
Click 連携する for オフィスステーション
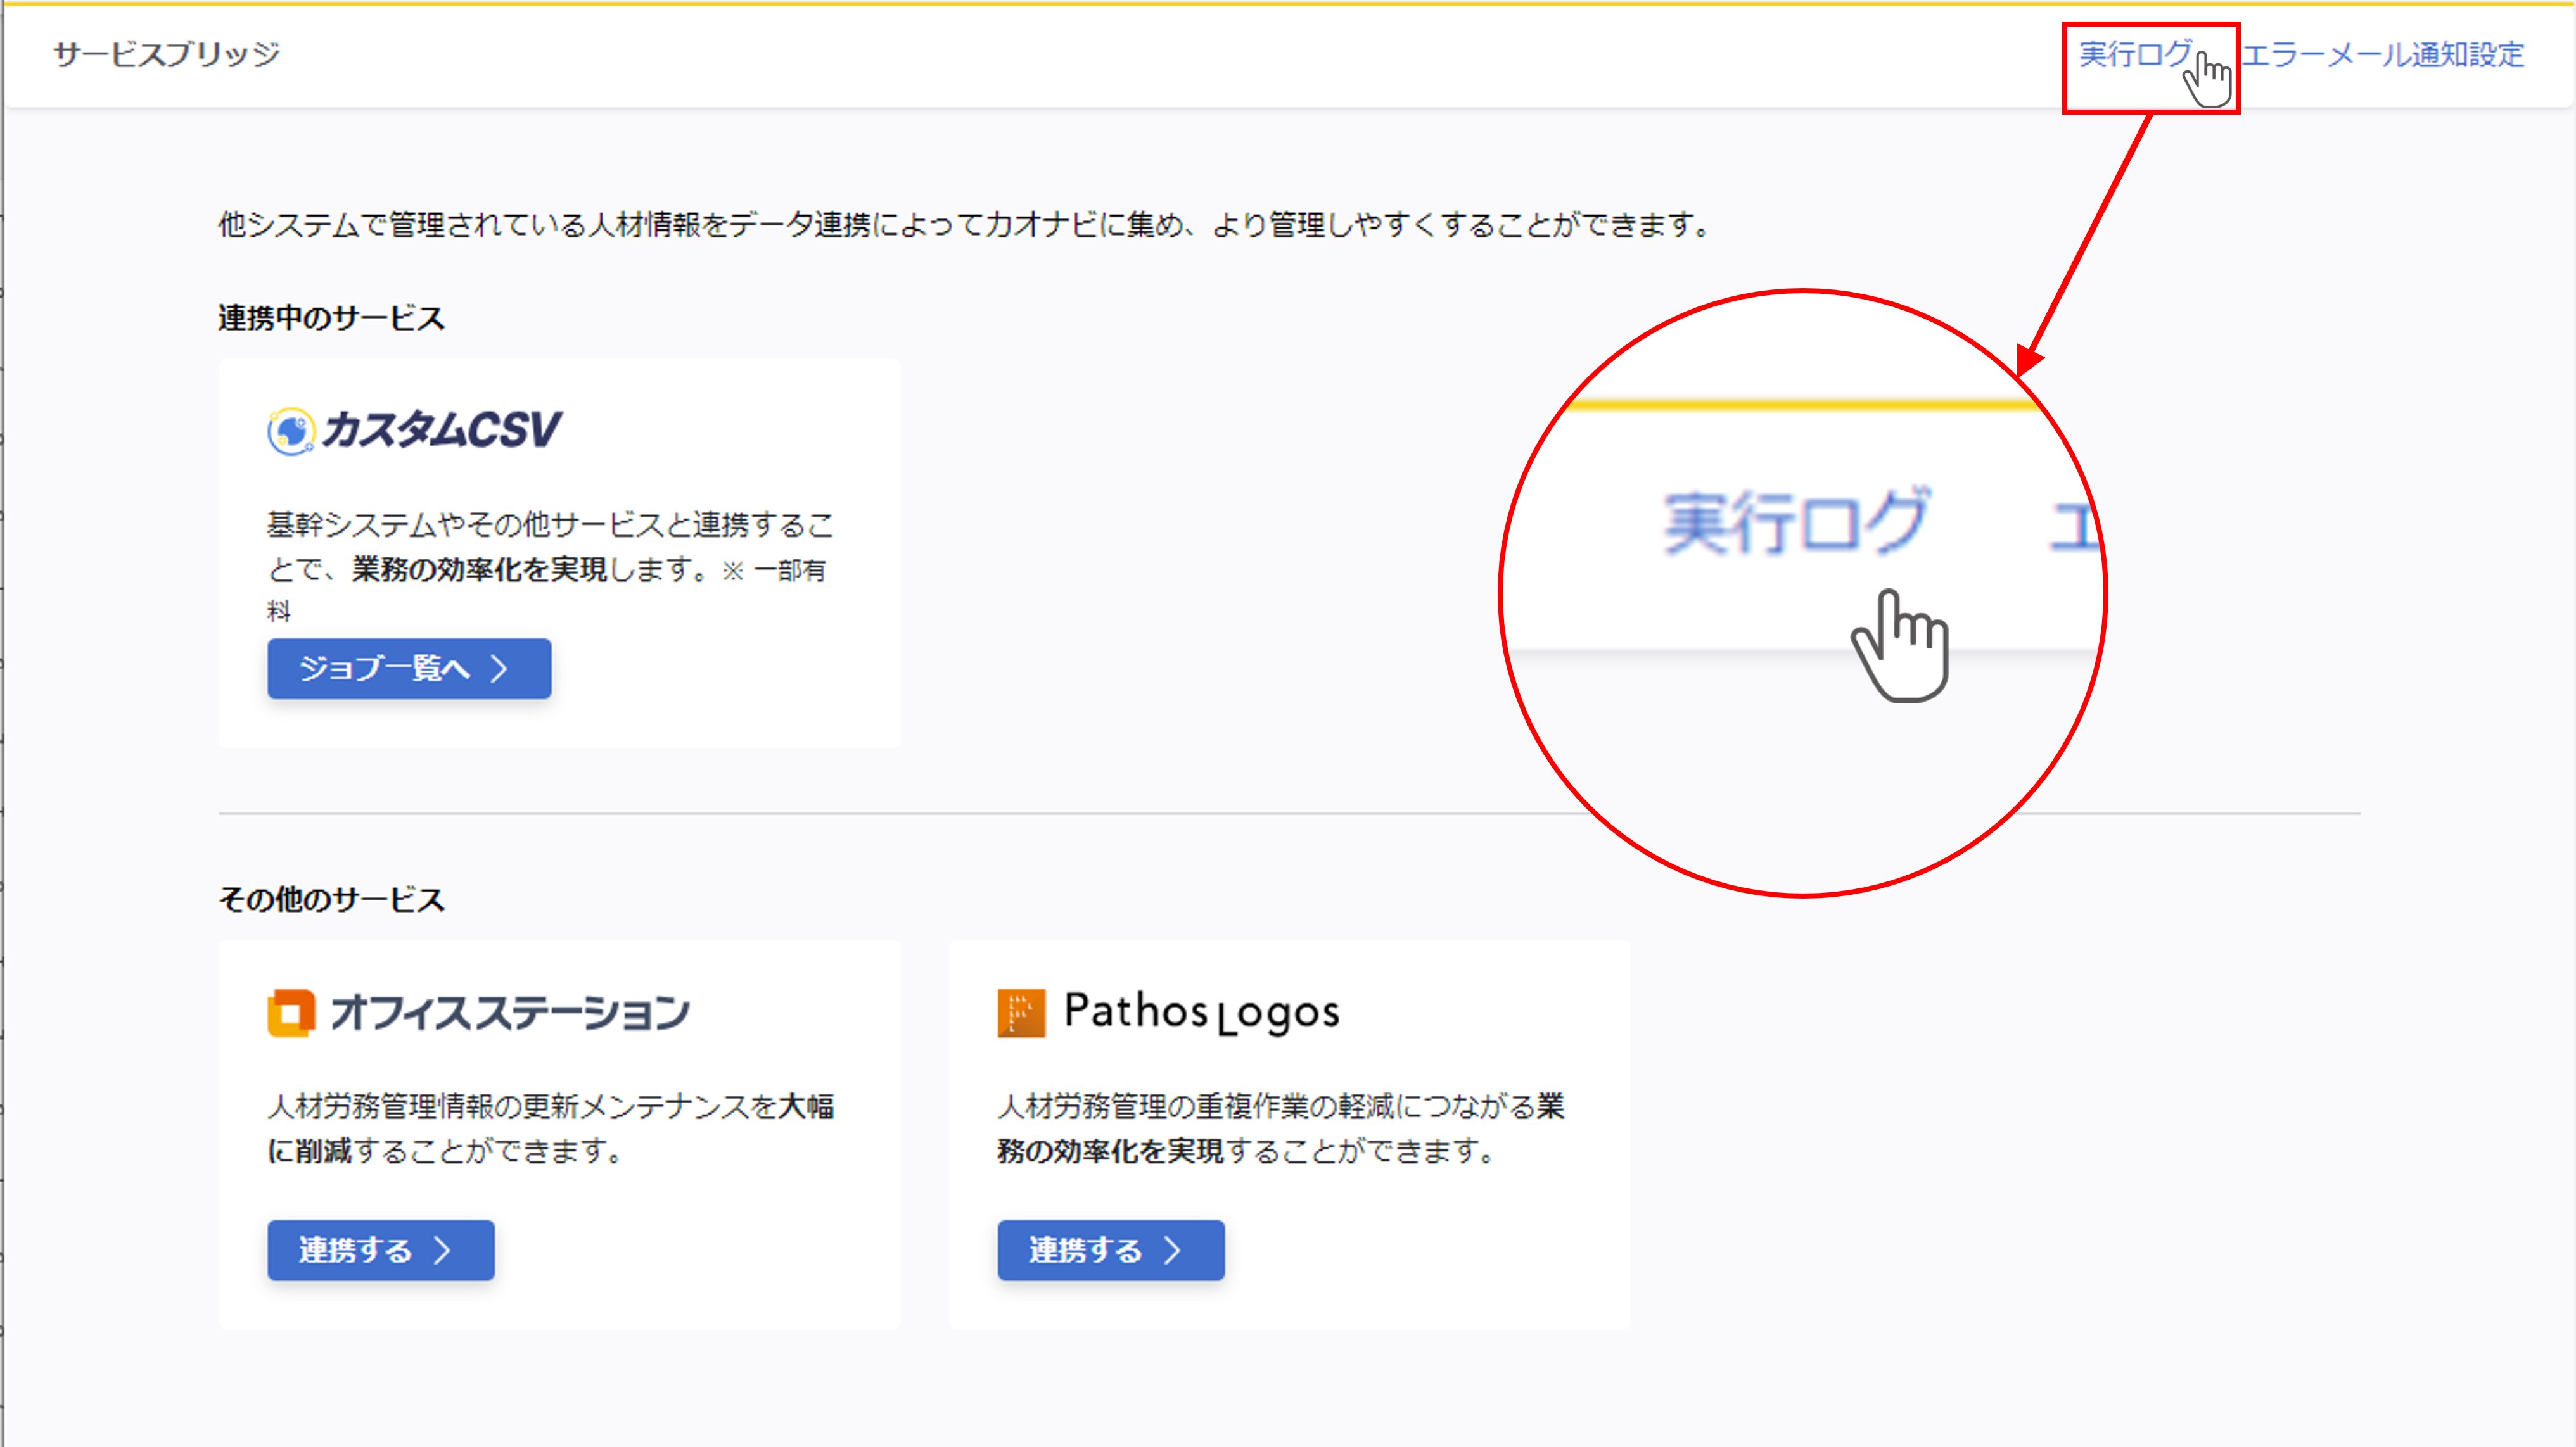point(380,1249)
